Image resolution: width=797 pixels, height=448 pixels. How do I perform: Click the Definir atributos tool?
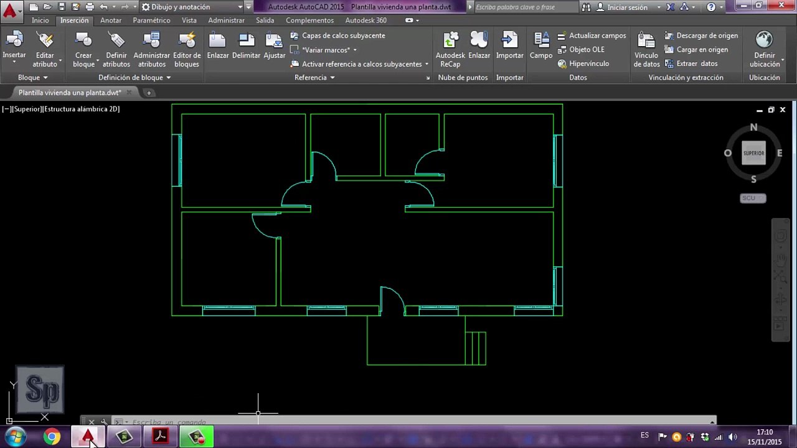[x=116, y=49]
